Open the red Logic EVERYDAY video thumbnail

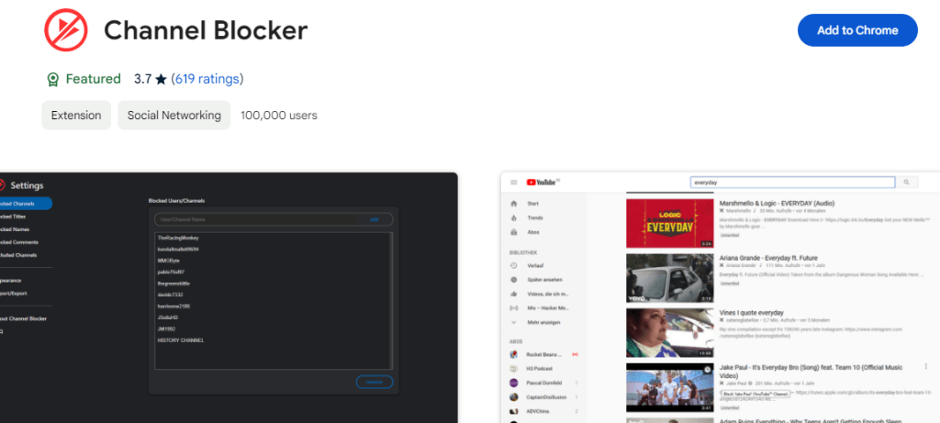[669, 224]
